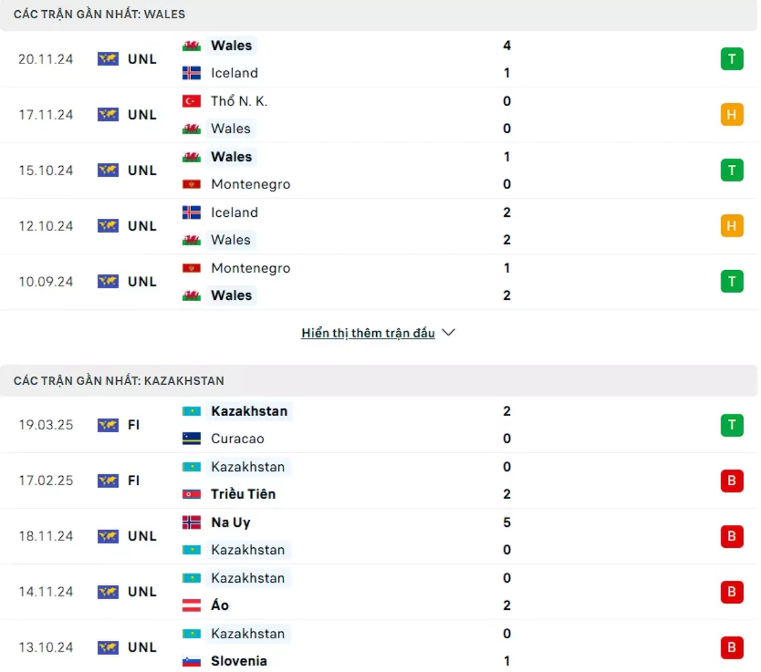Click the UNL competition icon on 15.10.24 row

pyautogui.click(x=108, y=171)
